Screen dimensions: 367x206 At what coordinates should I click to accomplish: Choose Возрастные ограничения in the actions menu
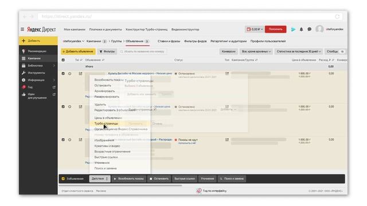click(x=112, y=151)
